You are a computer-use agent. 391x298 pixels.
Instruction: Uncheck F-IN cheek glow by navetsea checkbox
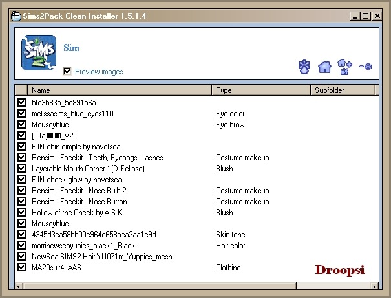point(22,179)
